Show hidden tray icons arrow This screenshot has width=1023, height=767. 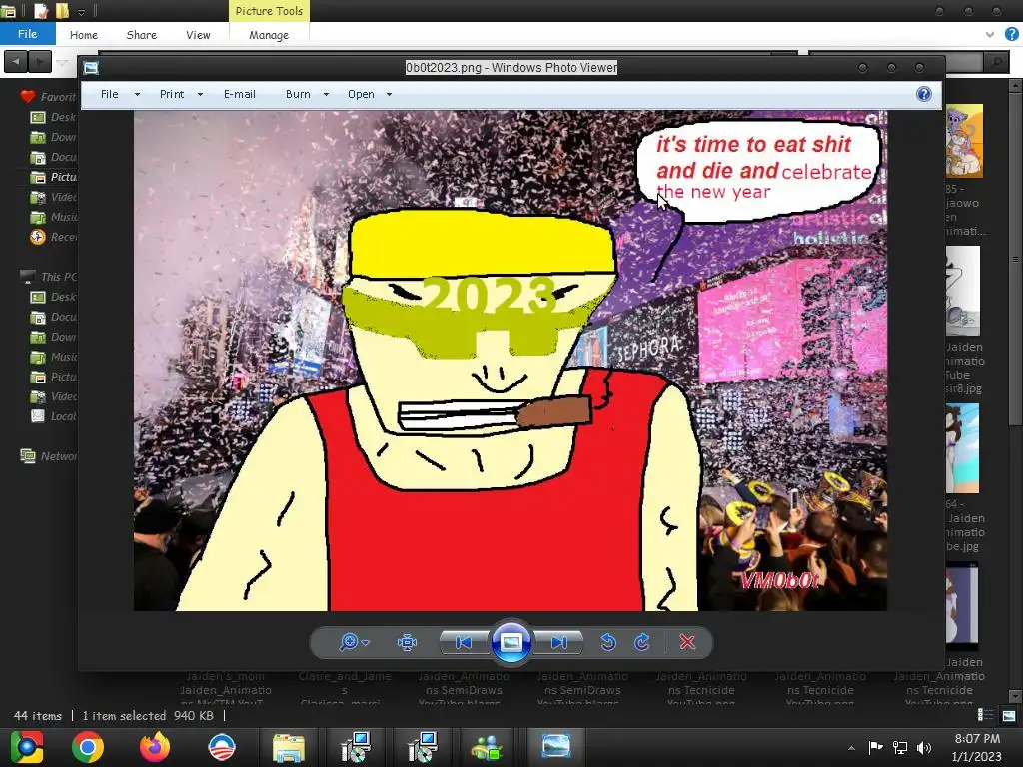(851, 748)
